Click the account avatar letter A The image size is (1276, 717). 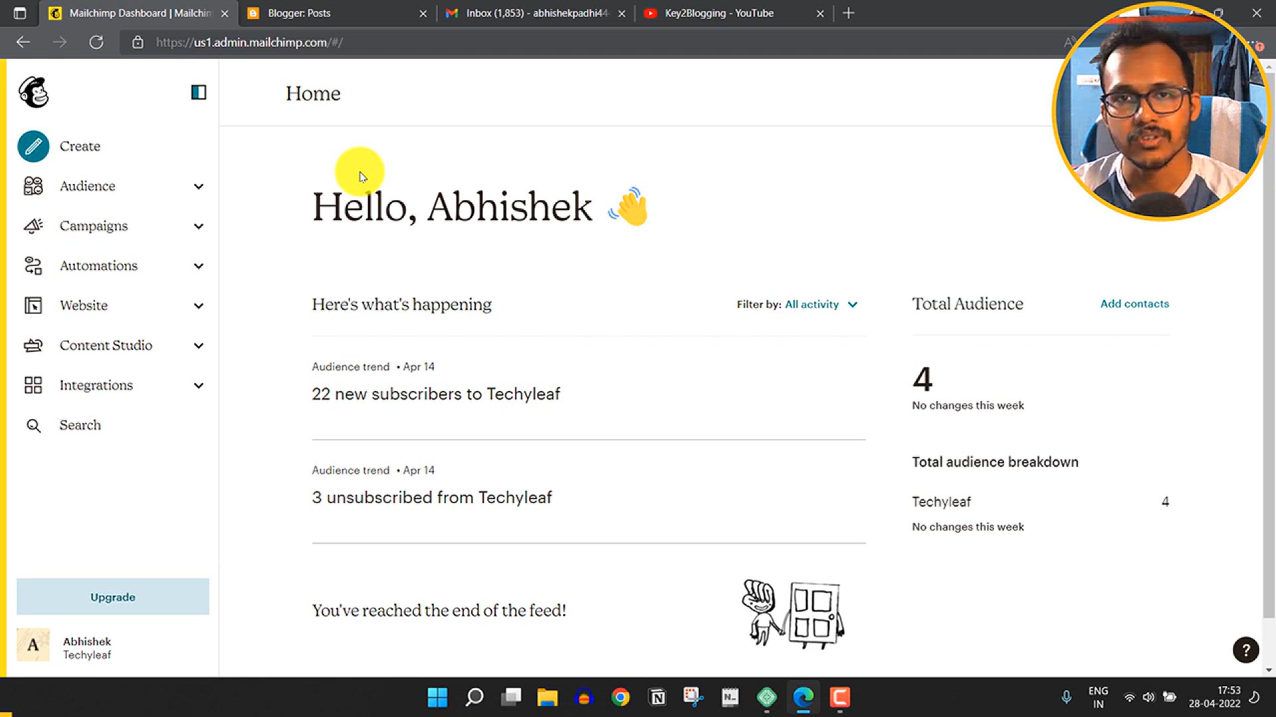pyautogui.click(x=33, y=645)
